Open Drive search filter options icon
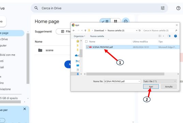 point(163,8)
